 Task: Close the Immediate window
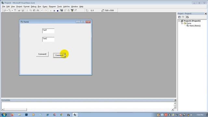pos(175,100)
